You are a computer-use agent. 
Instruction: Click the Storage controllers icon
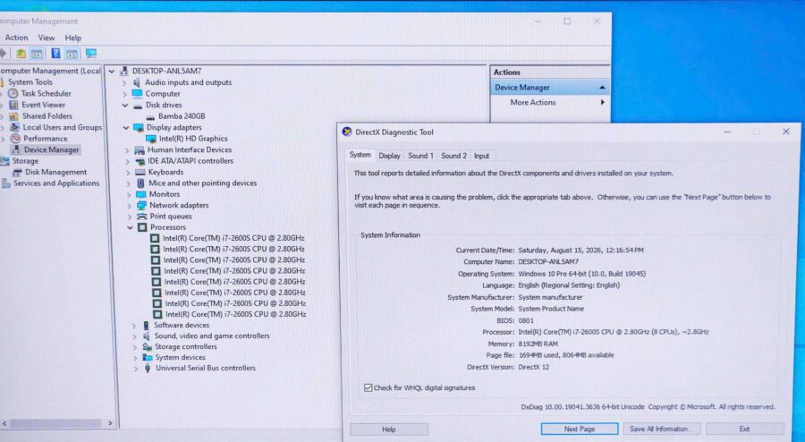pyautogui.click(x=148, y=347)
